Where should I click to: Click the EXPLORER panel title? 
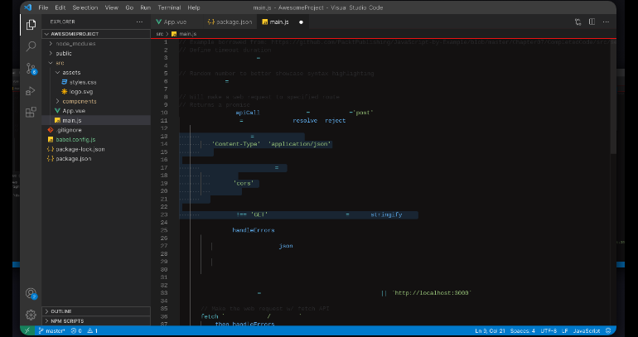click(63, 22)
